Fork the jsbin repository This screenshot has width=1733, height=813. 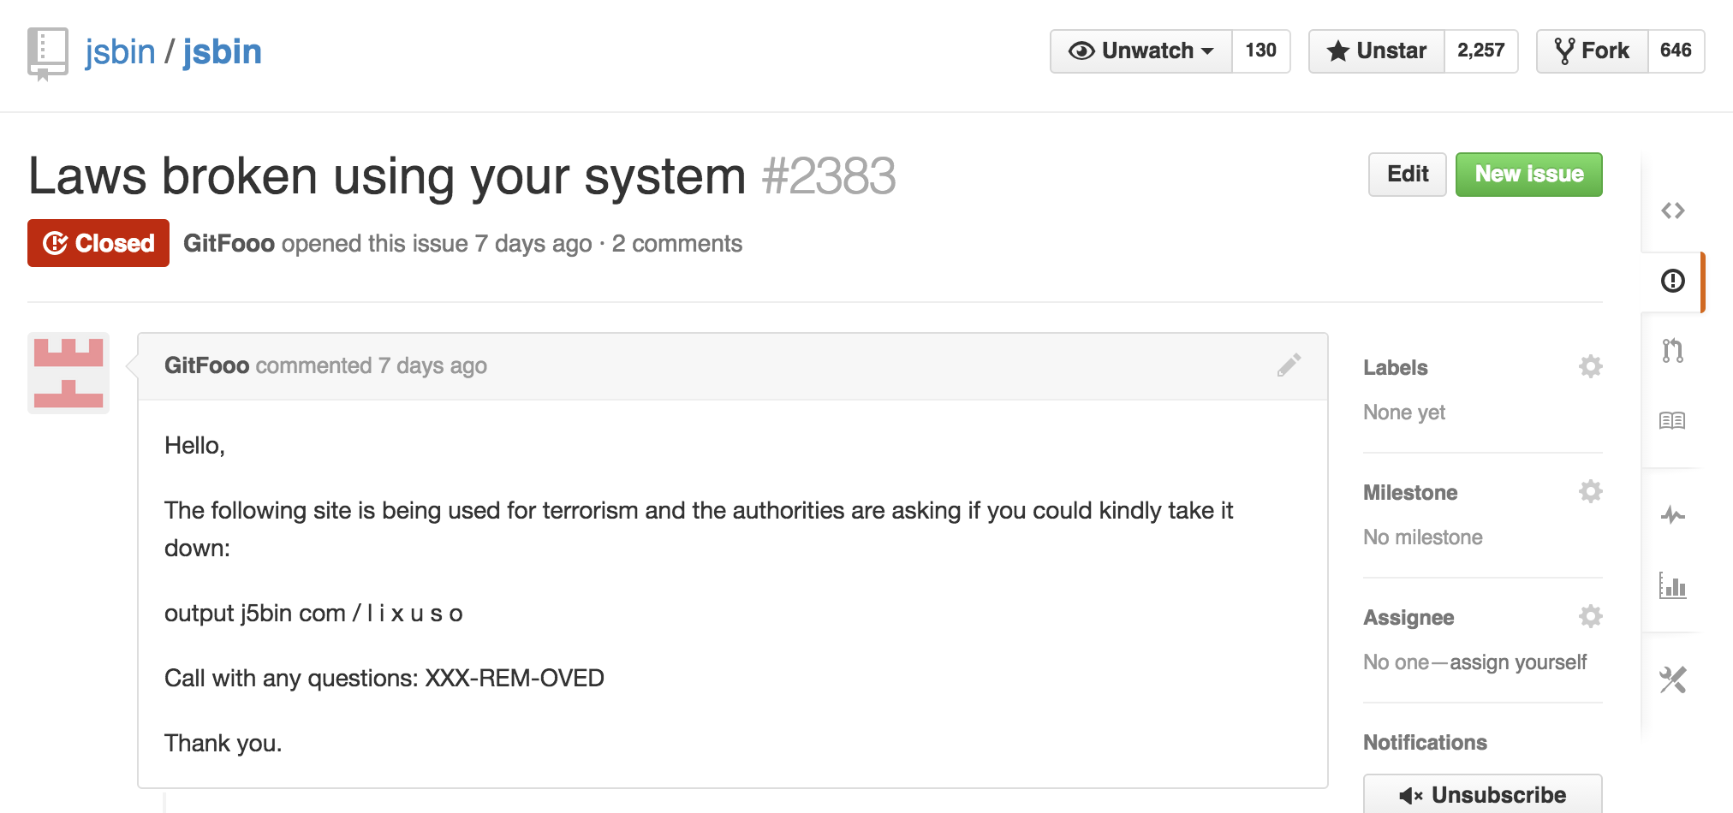tap(1592, 51)
